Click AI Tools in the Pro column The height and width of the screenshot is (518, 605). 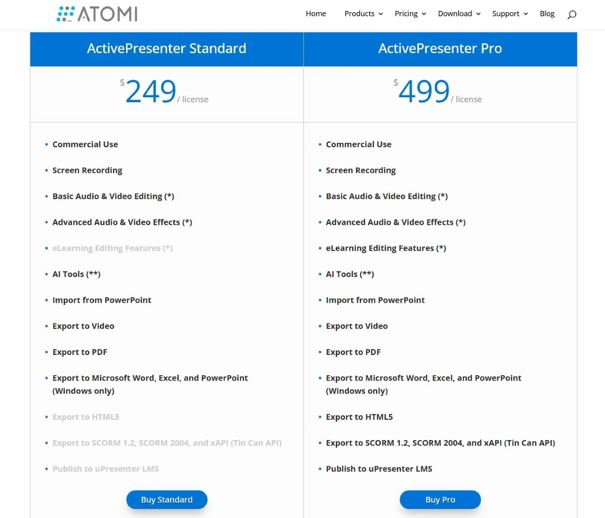tap(350, 274)
